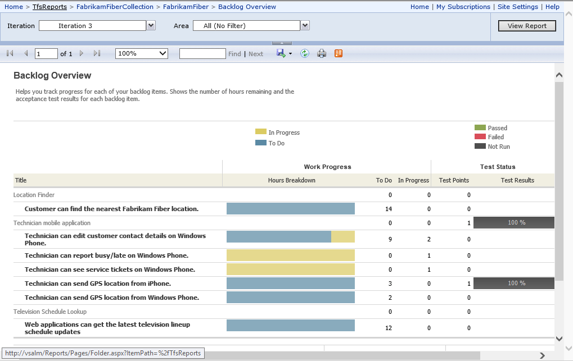Click 'Technician can edit customer contact details' item
This screenshot has height=361, width=573.
[115, 239]
